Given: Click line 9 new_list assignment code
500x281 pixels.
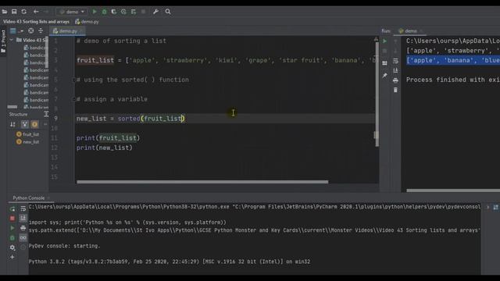Looking at the screenshot, I should tap(130, 119).
